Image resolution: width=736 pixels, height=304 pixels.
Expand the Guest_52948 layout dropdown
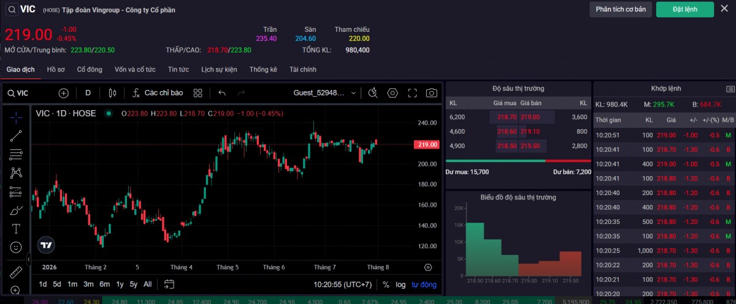point(325,93)
